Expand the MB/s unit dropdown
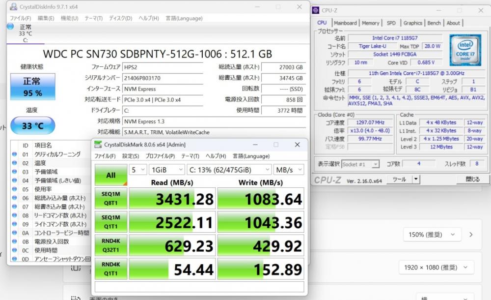The image size is (491, 300). [x=289, y=170]
